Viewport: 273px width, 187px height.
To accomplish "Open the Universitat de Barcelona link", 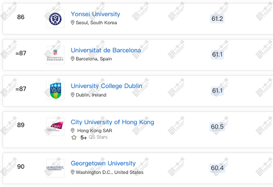I will [106, 50].
